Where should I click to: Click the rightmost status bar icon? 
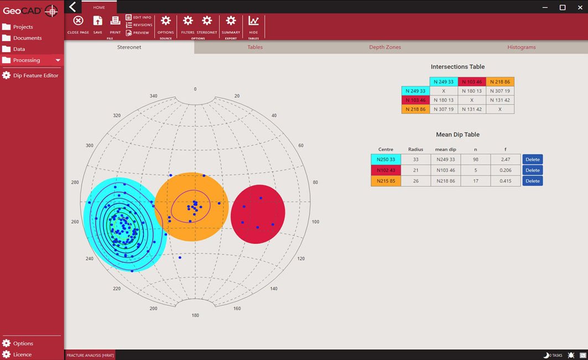click(x=583, y=355)
